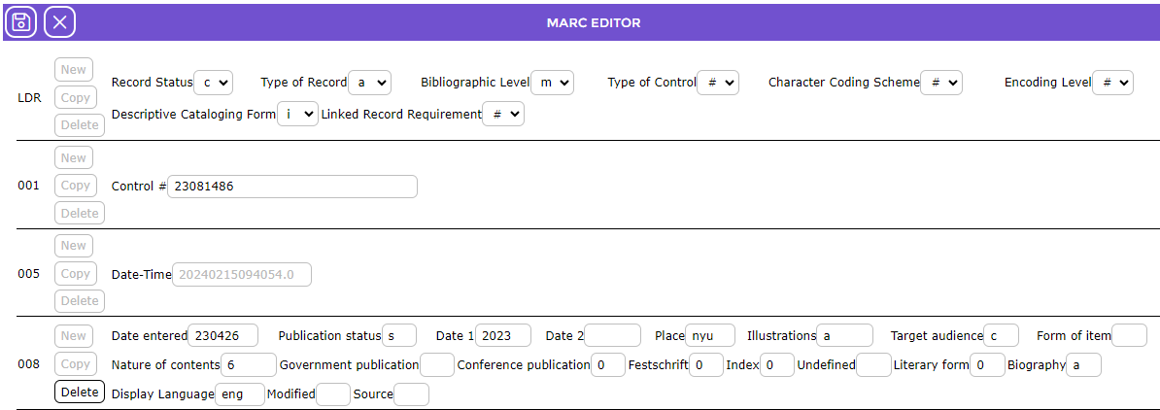Focus the Illustrations field
This screenshot has width=1160, height=410.
coord(845,335)
